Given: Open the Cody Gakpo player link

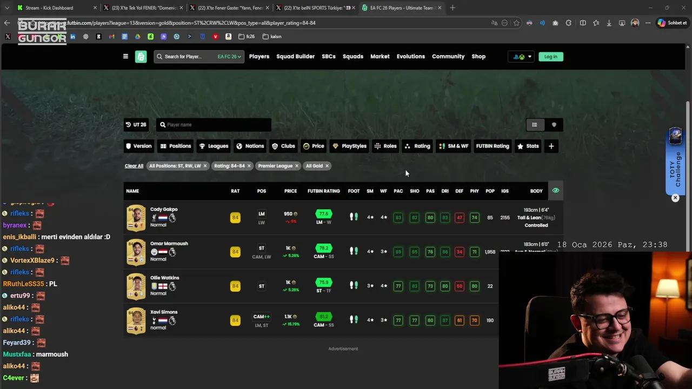Looking at the screenshot, I should point(164,209).
